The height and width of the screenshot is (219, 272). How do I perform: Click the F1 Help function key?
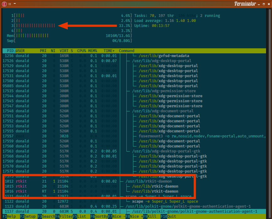9,216
